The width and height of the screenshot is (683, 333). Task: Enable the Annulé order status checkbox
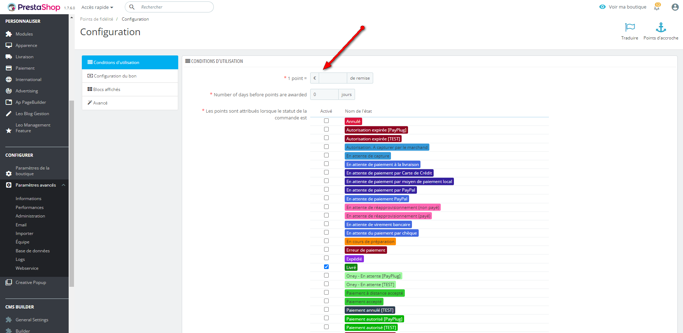[x=326, y=121]
